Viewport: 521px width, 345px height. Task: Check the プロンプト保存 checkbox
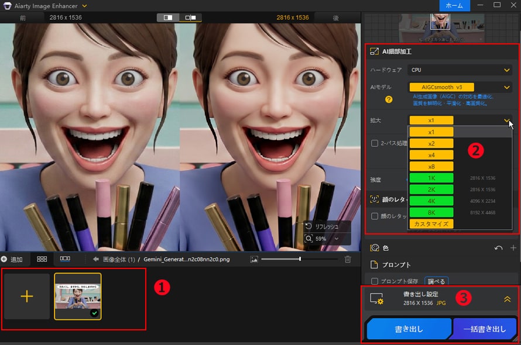coord(375,281)
